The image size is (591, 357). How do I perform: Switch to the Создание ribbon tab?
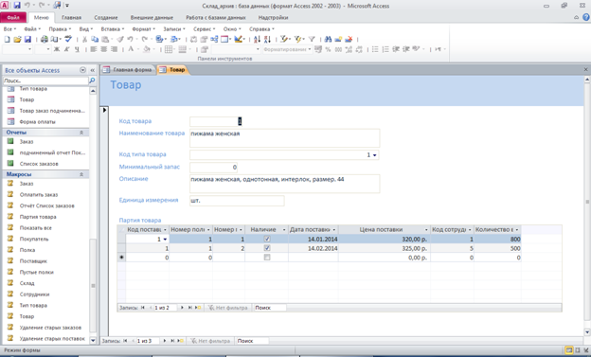point(106,17)
